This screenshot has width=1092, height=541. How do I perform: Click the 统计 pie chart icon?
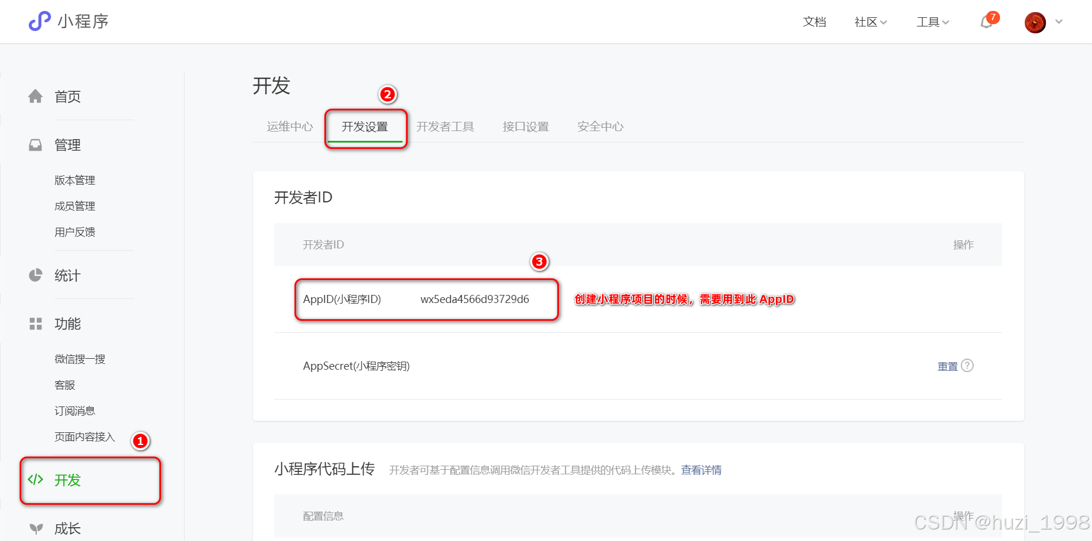pos(36,275)
